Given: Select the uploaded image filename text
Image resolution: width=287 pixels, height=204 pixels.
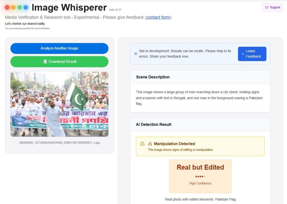Looking at the screenshot, I should (59, 142).
